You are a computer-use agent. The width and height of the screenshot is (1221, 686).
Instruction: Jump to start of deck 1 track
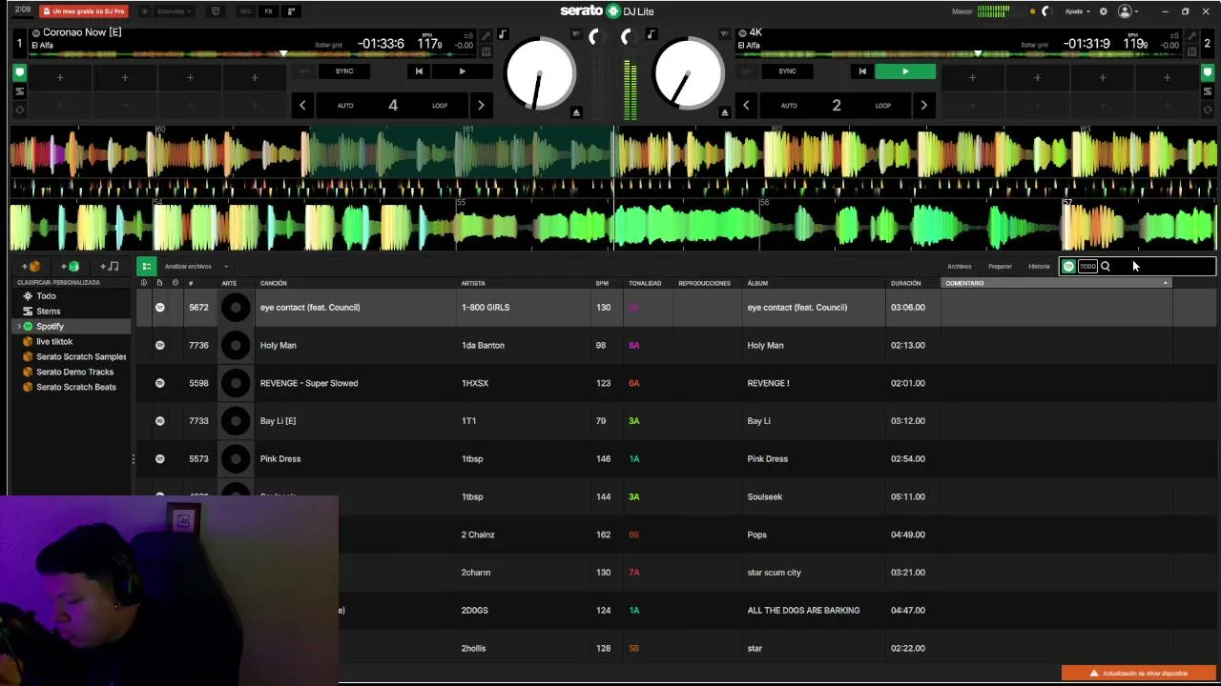pos(419,71)
